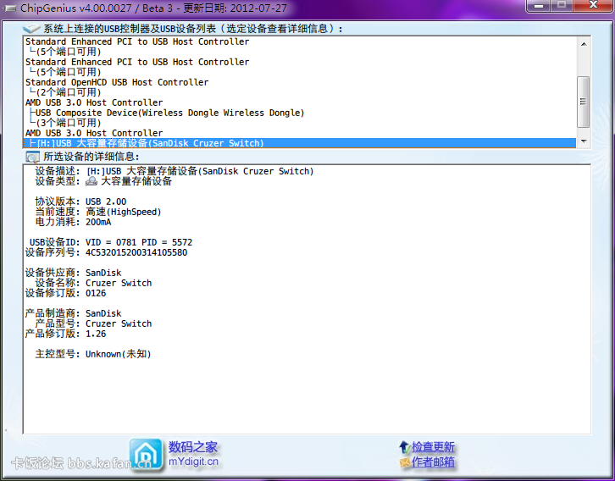
Task: Click the ChipGenius title bar app icon
Action: (9, 8)
